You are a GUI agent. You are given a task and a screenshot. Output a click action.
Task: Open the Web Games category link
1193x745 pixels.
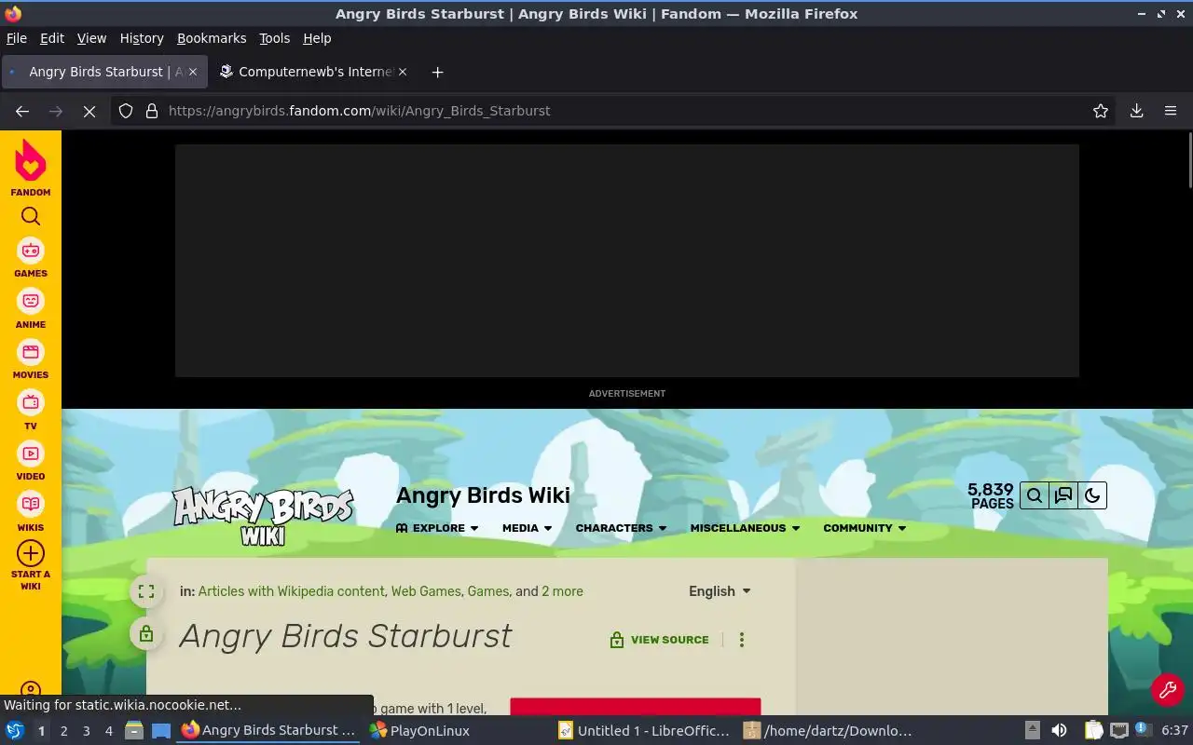pyautogui.click(x=426, y=591)
